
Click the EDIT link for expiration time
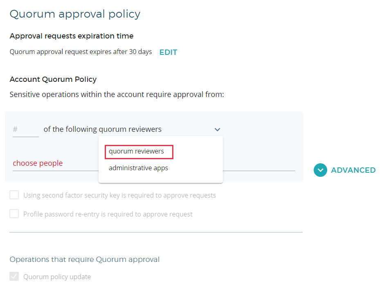click(x=168, y=52)
